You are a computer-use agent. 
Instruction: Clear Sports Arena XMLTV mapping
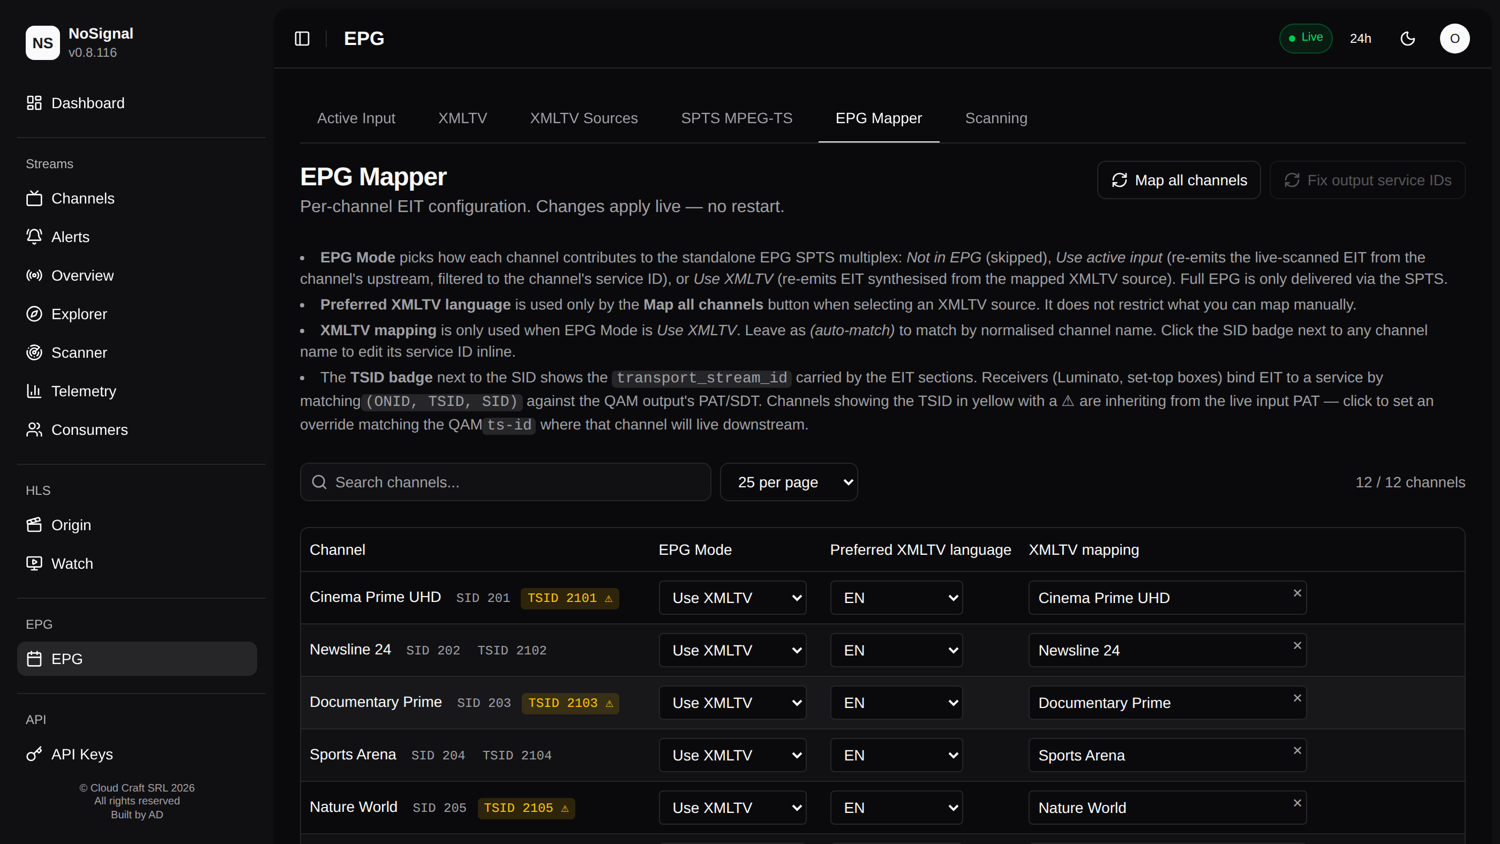tap(1297, 750)
